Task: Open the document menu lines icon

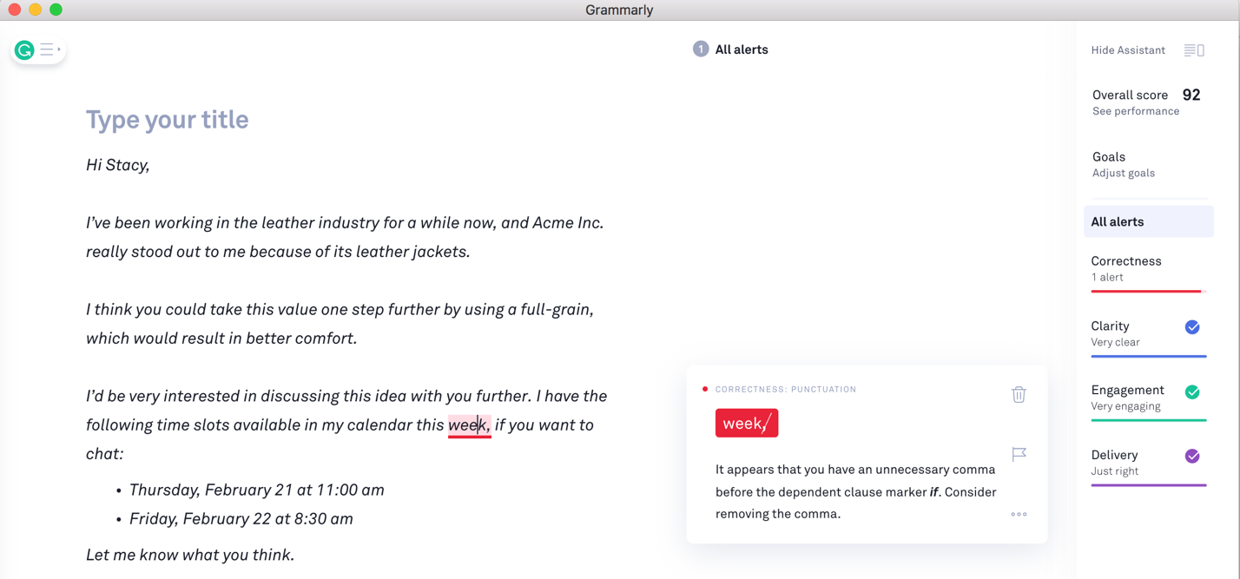Action: click(50, 50)
